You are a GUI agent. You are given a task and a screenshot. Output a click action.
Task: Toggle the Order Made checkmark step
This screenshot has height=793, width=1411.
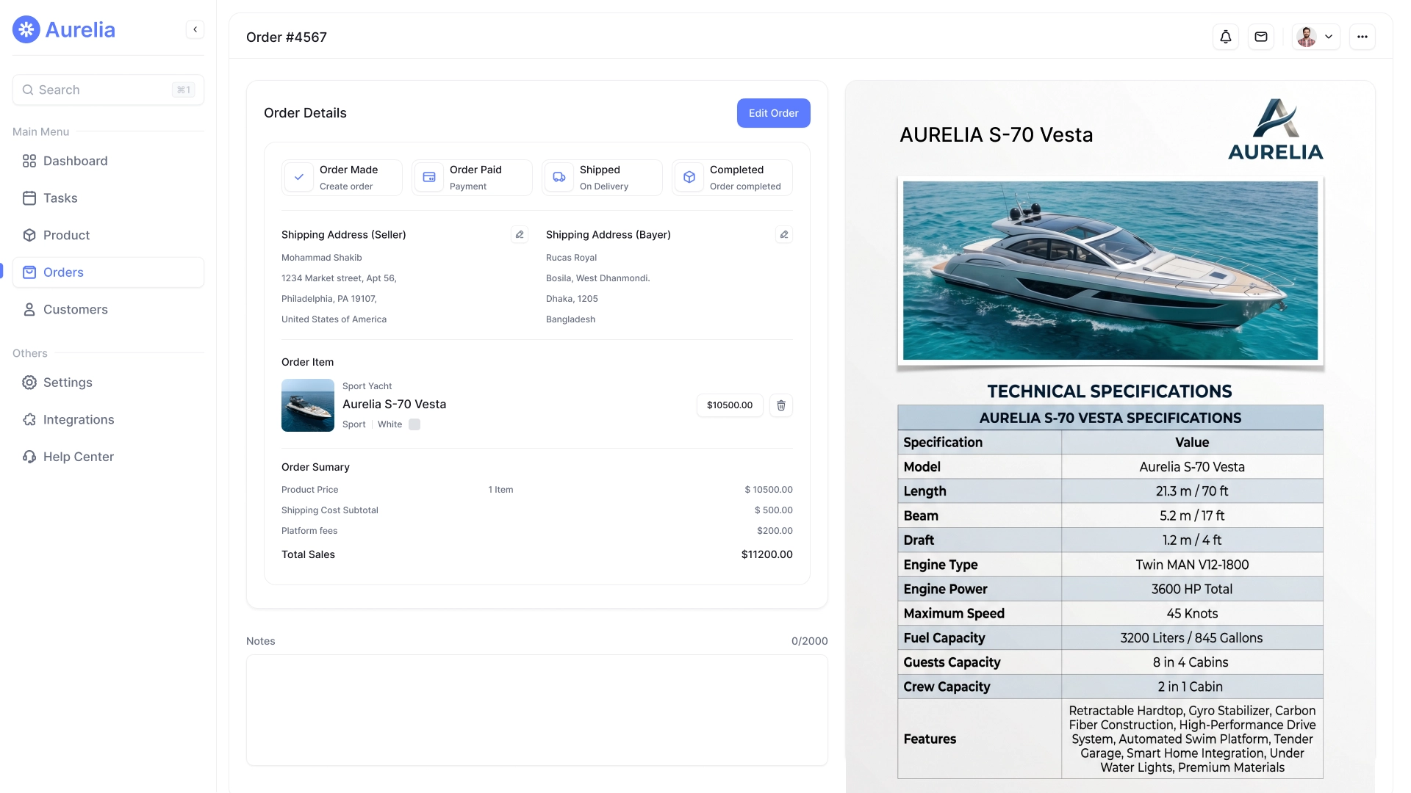click(299, 177)
